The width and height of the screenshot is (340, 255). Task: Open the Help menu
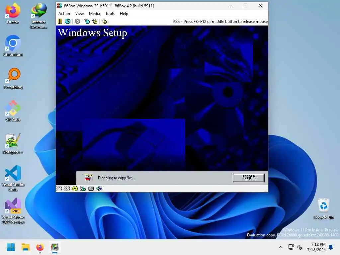tap(124, 13)
